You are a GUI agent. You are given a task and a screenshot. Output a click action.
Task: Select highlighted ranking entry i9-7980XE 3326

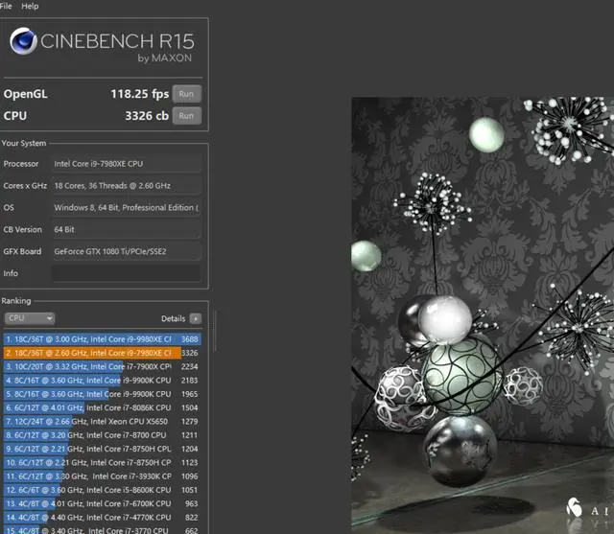click(x=103, y=353)
